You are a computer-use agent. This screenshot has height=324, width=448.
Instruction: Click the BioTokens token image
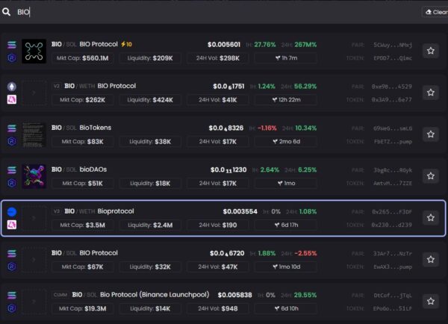tap(34, 134)
